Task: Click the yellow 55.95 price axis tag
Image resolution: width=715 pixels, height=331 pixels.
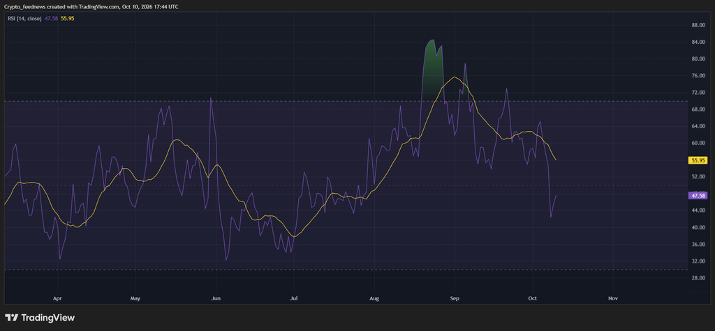Action: point(698,160)
